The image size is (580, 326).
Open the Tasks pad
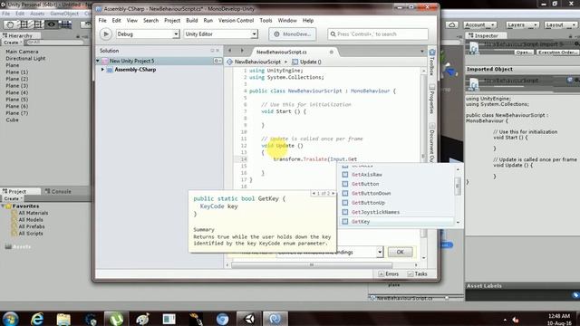pos(417,273)
